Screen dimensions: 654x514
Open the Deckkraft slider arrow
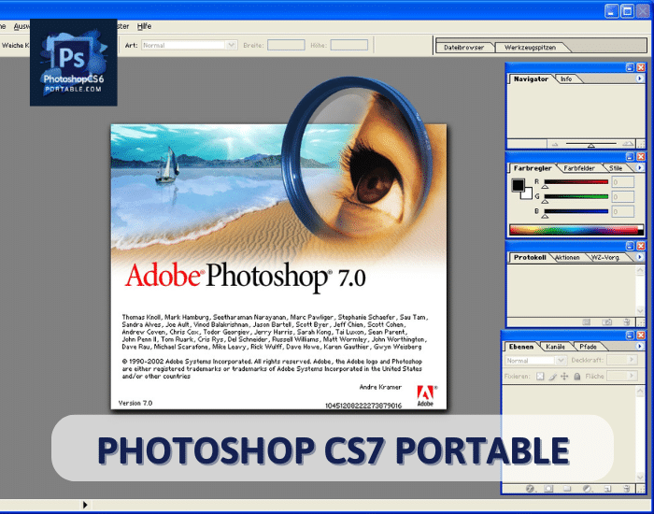coord(632,359)
